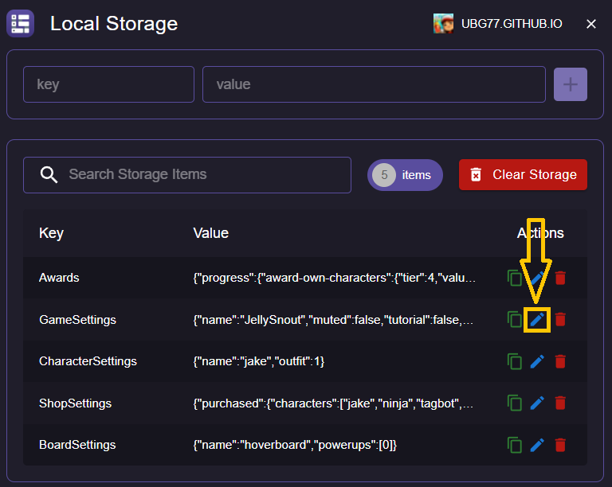Remove the CharacterSettings item with trash icon
This screenshot has width=612, height=487.
[561, 361]
